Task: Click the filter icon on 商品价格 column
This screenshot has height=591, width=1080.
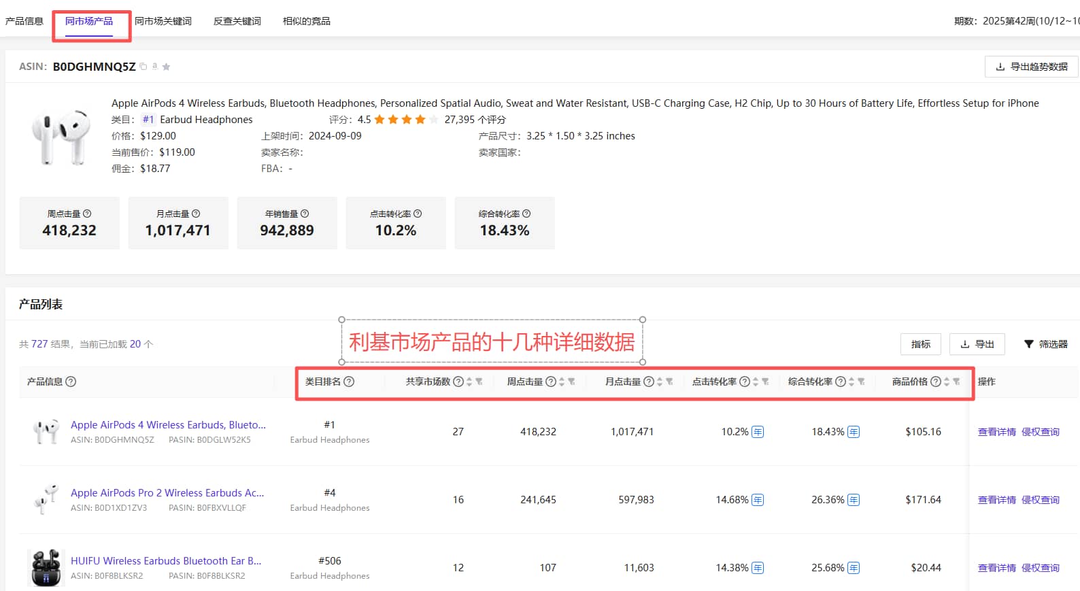Action: 957,382
